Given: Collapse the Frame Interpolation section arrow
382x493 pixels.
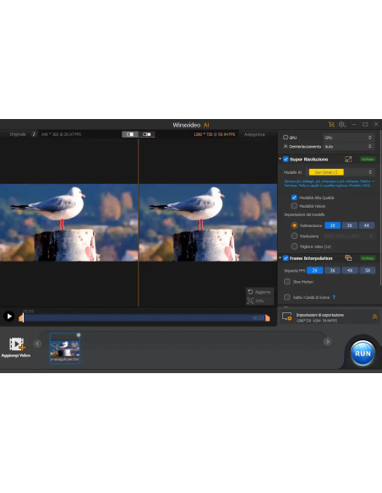Looking at the screenshot, I should tap(280, 257).
